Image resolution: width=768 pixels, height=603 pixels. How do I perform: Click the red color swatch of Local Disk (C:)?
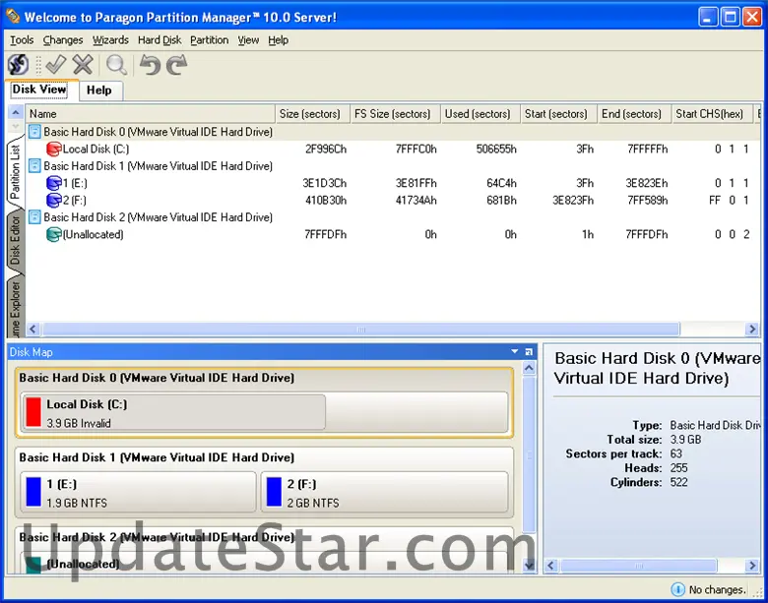coord(33,412)
